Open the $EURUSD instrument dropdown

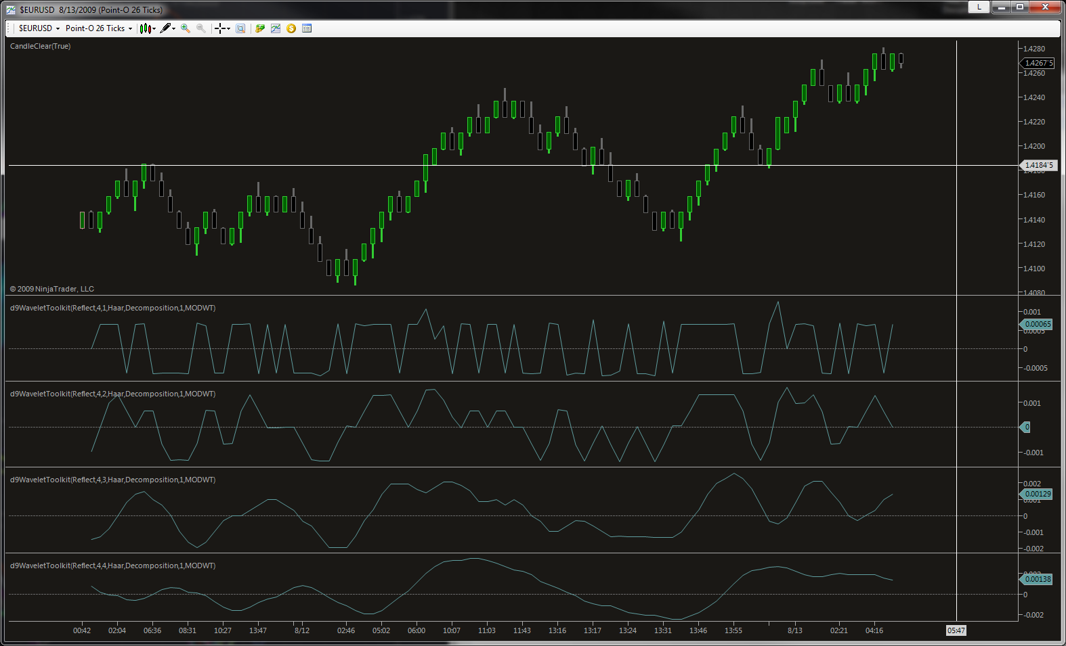pyautogui.click(x=39, y=28)
